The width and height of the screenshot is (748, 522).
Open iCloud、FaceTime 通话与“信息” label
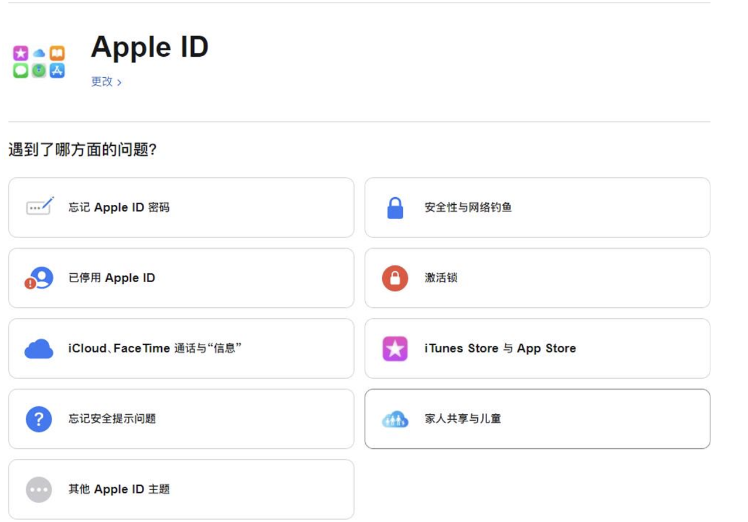[x=155, y=348]
